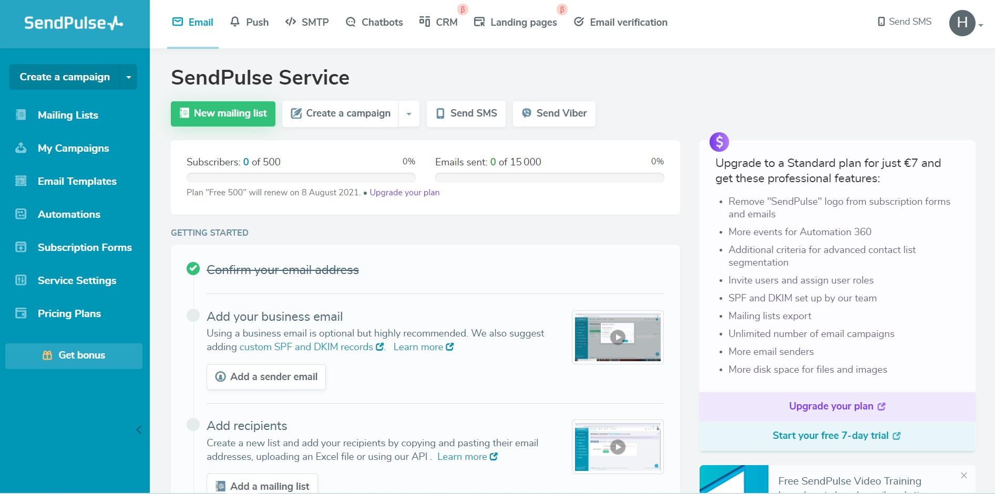Click the struck-through Confirm your email address text
This screenshot has height=494, width=995.
click(x=283, y=270)
